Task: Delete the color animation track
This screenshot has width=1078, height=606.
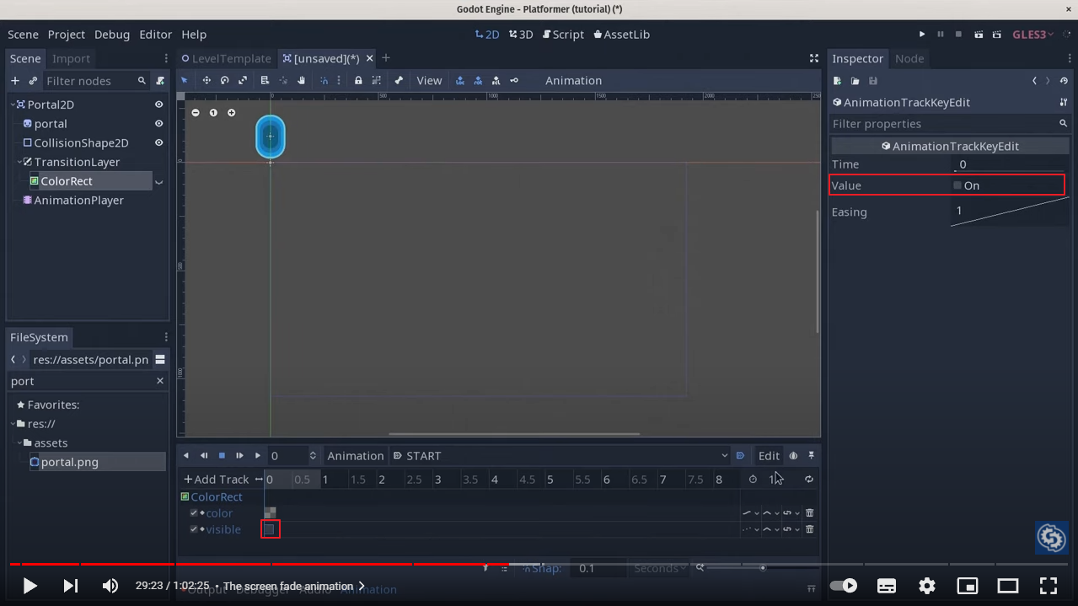Action: [x=810, y=512]
